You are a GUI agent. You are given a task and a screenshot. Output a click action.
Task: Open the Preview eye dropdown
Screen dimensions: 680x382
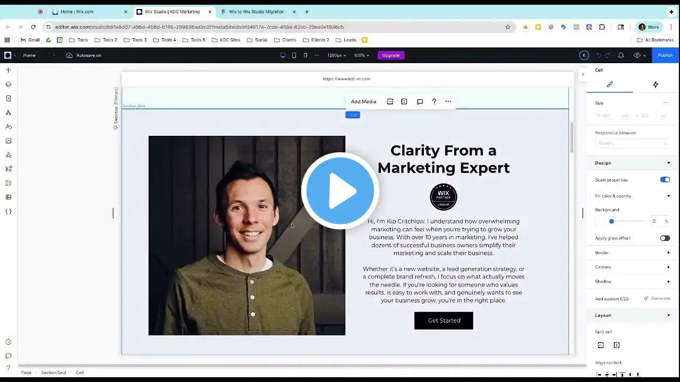[640, 55]
